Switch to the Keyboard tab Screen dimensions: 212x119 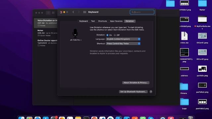click(83, 21)
